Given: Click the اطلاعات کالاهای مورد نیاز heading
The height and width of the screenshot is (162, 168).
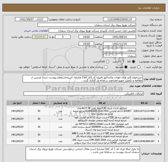Looking at the screenshot, I should 146,86.
